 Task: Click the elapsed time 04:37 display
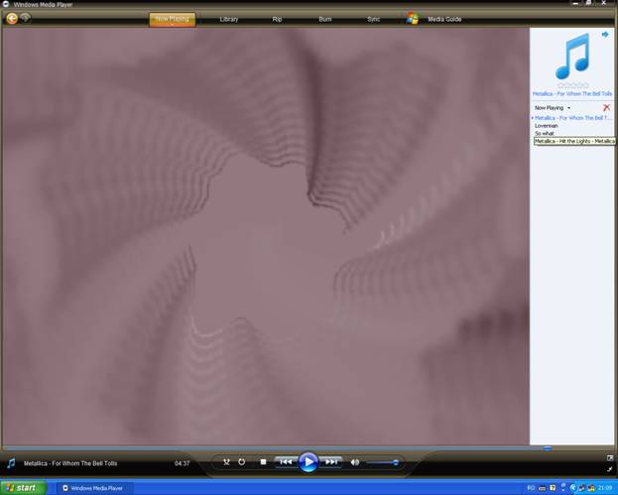coord(182,463)
